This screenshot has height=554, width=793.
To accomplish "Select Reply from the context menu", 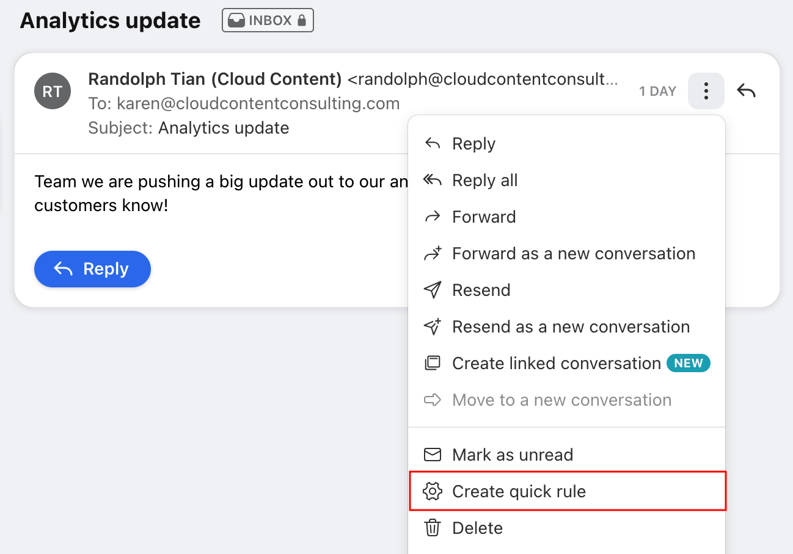I will point(473,143).
